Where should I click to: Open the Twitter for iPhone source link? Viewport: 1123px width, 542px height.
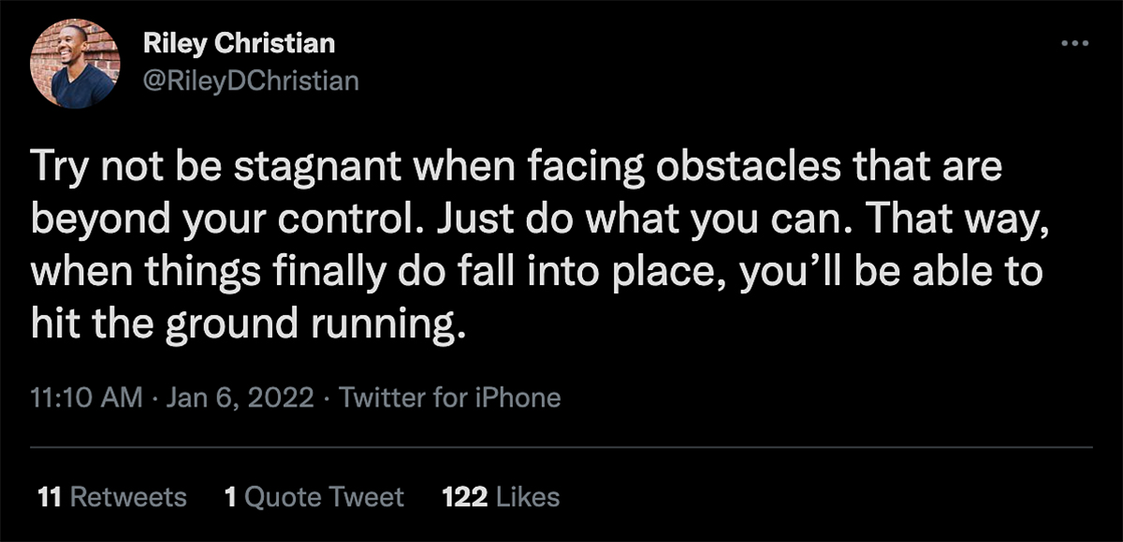click(x=449, y=398)
